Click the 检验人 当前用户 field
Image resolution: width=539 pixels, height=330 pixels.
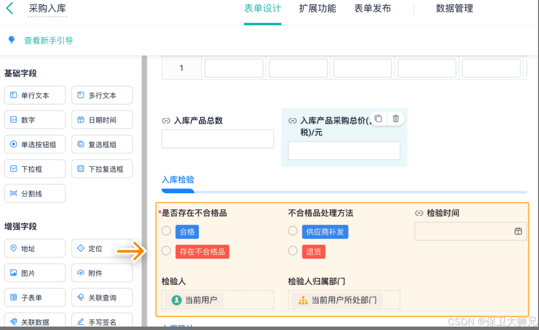[218, 300]
